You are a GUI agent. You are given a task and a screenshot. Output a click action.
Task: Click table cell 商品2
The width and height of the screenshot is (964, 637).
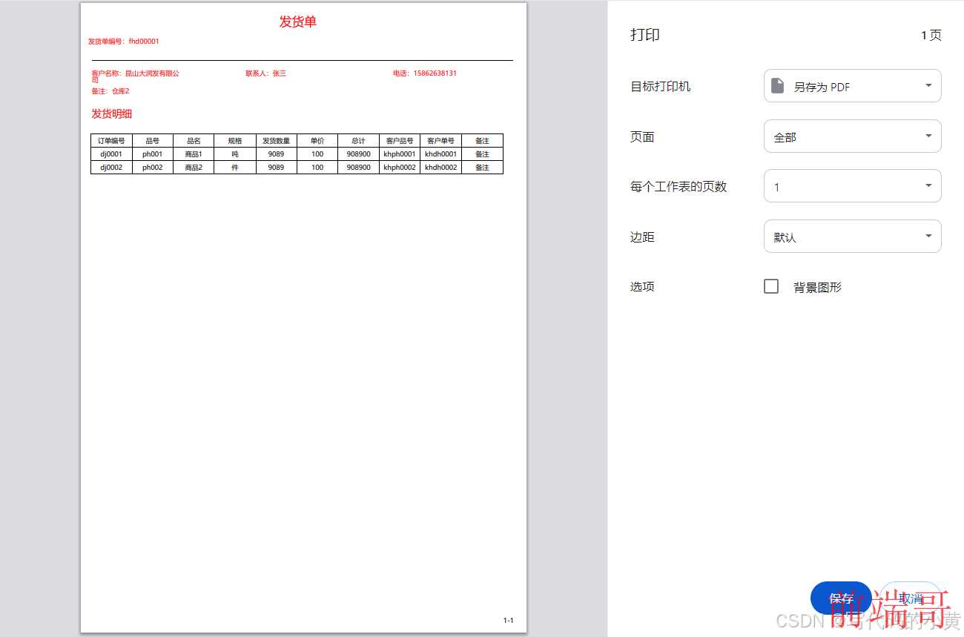(x=194, y=168)
